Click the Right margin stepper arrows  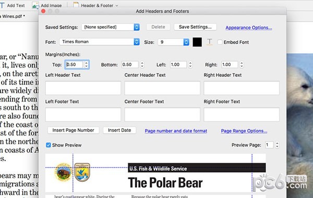[x=242, y=65]
